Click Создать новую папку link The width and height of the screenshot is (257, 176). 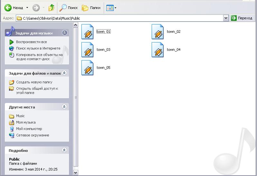pos(34,82)
